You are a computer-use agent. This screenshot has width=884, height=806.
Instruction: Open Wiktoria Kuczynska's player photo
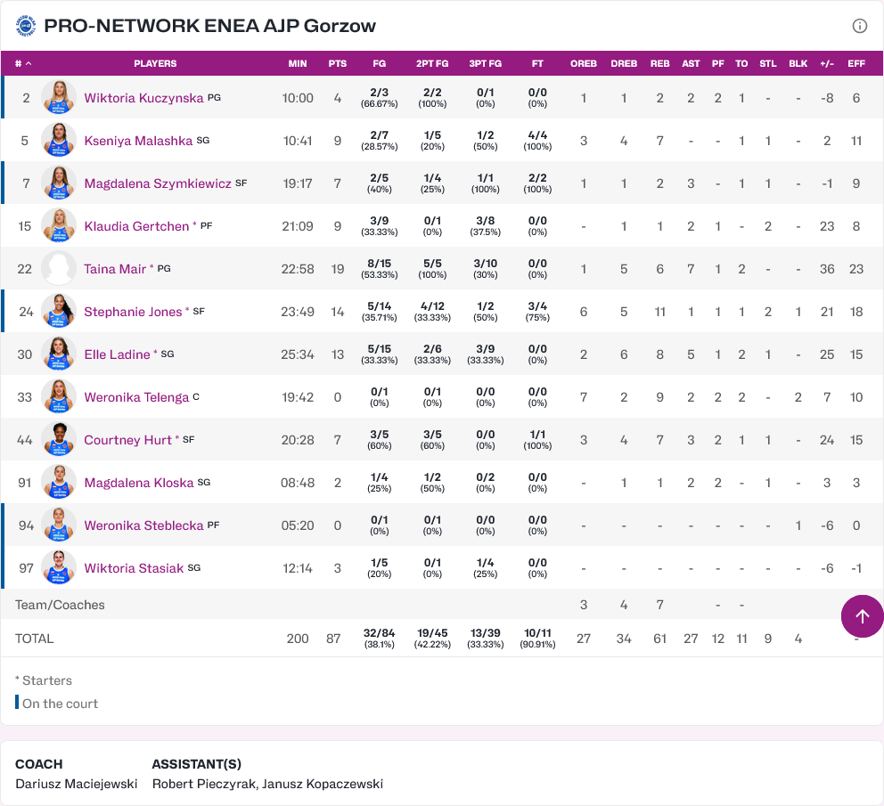click(59, 97)
